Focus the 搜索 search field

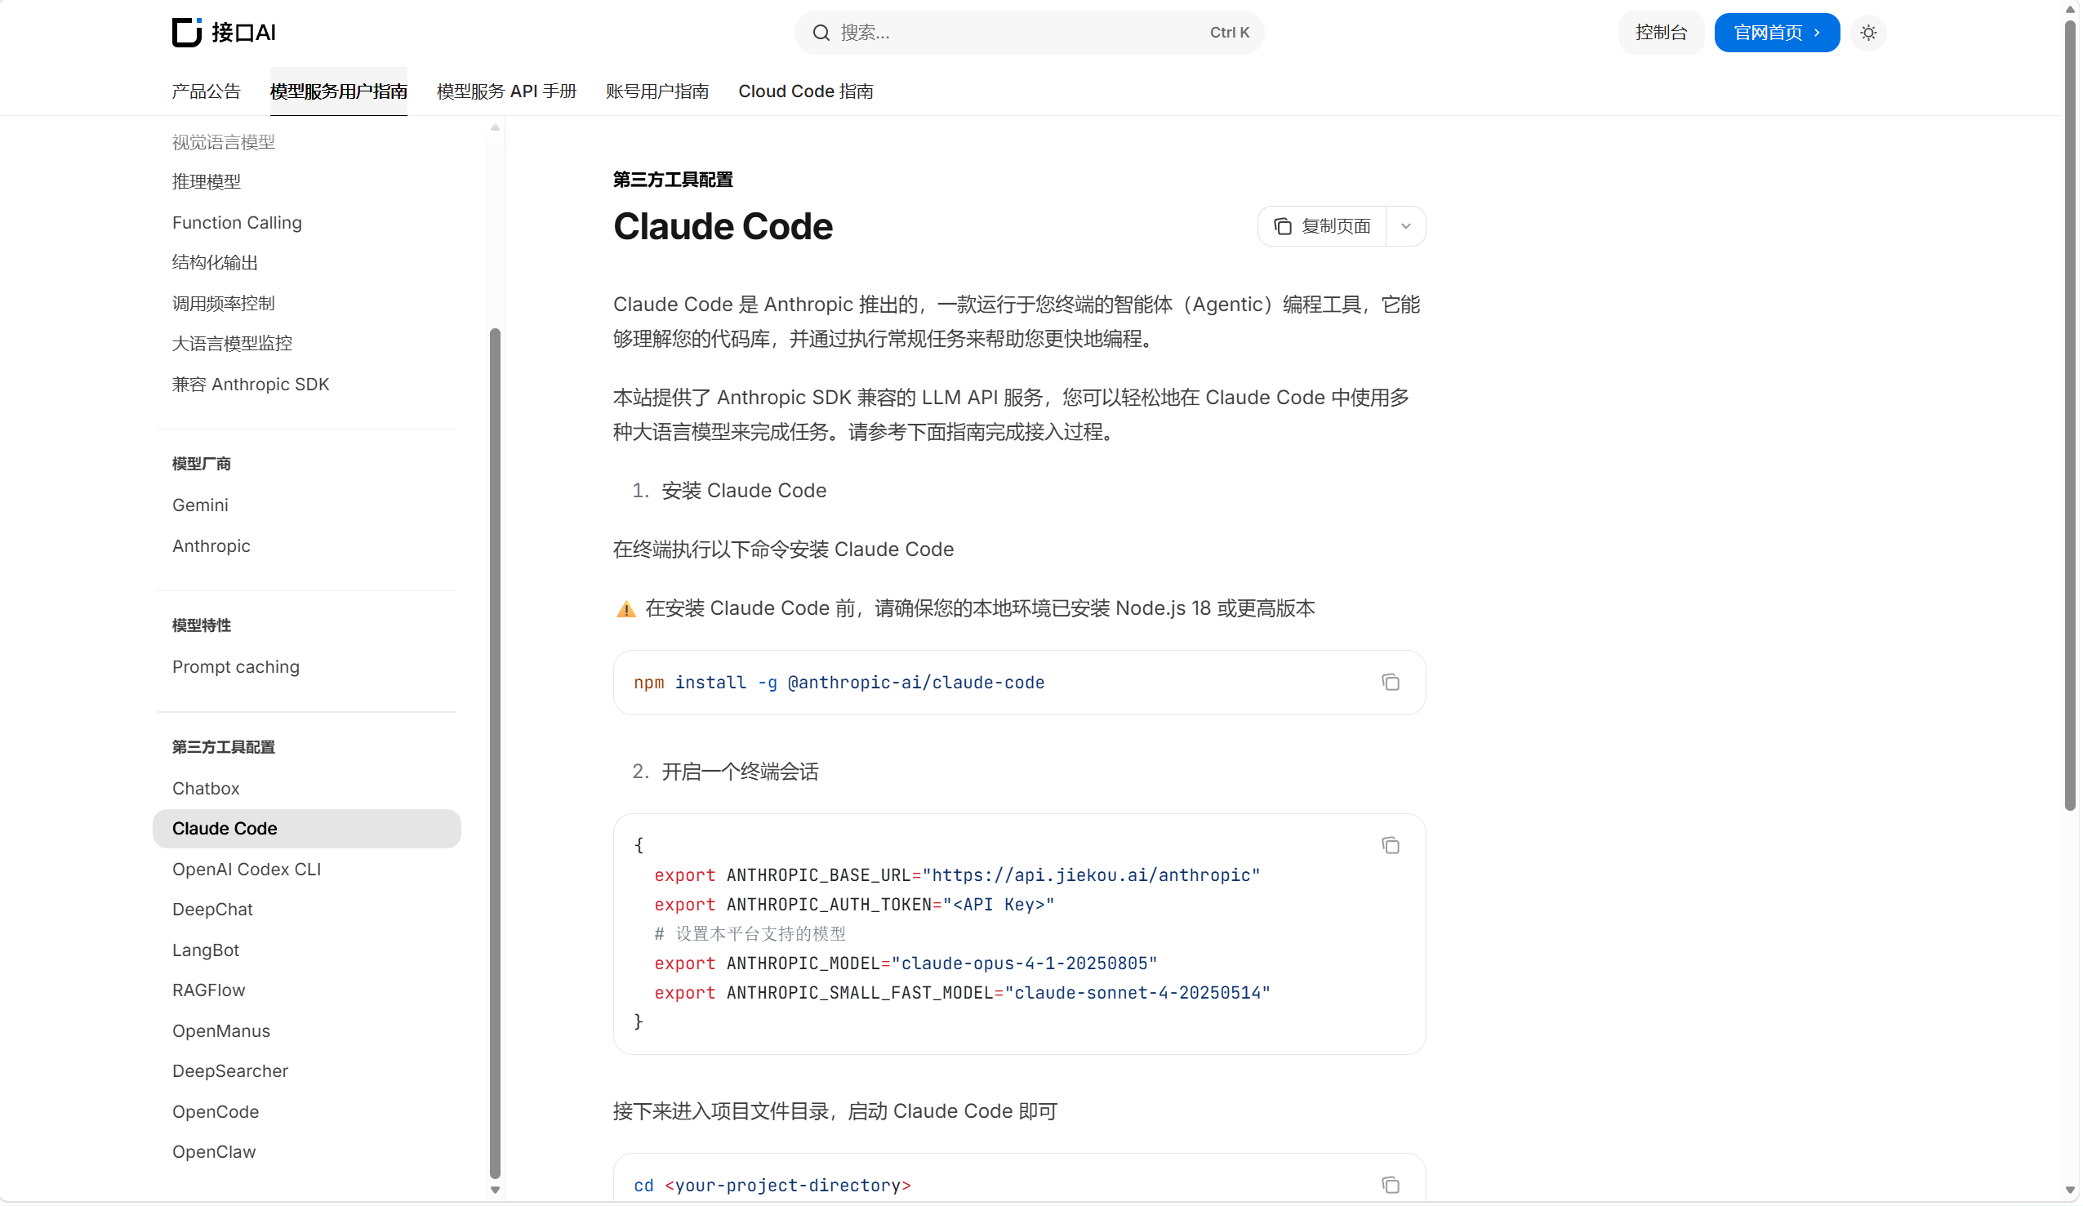1030,32
